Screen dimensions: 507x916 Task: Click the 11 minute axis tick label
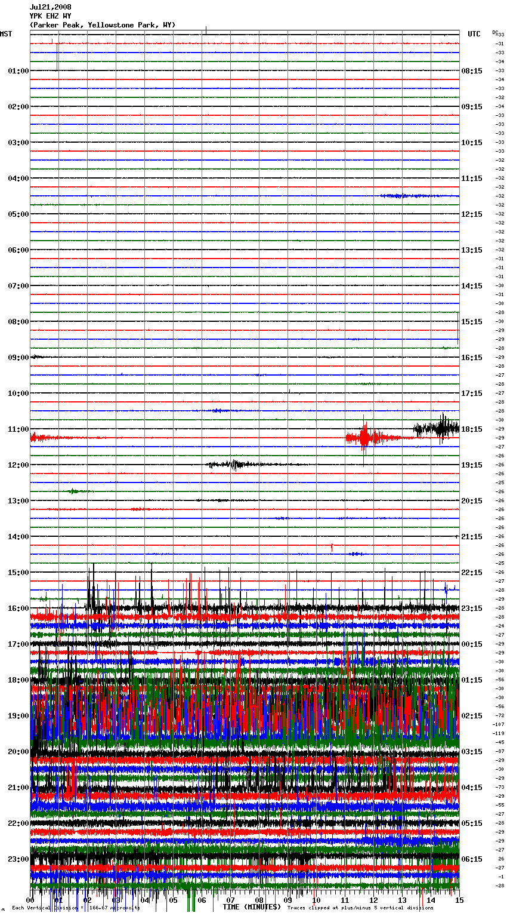coord(345,900)
